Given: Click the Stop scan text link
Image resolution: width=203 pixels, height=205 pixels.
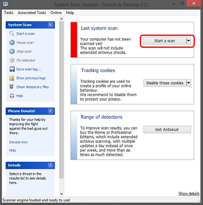Looking at the screenshot, I should (24, 51).
